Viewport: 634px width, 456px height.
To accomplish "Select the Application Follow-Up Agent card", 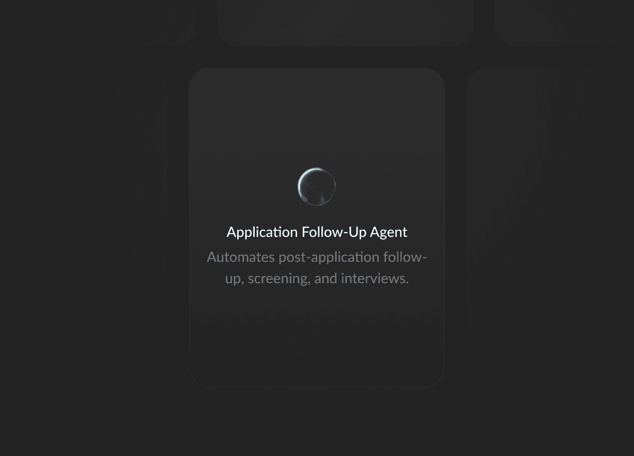I will coord(317,228).
